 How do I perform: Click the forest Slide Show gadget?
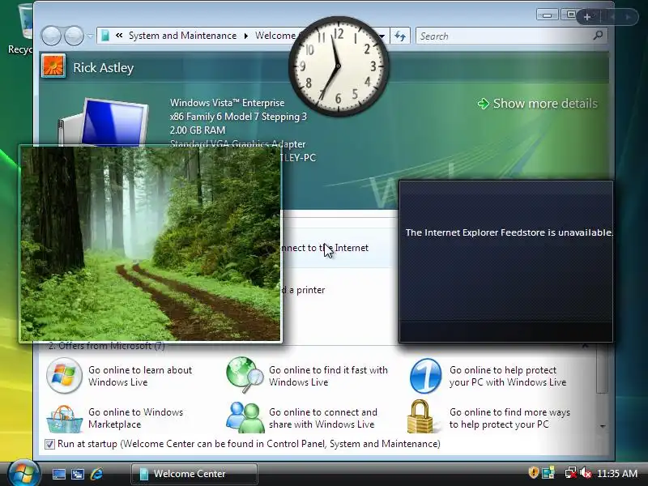click(151, 245)
